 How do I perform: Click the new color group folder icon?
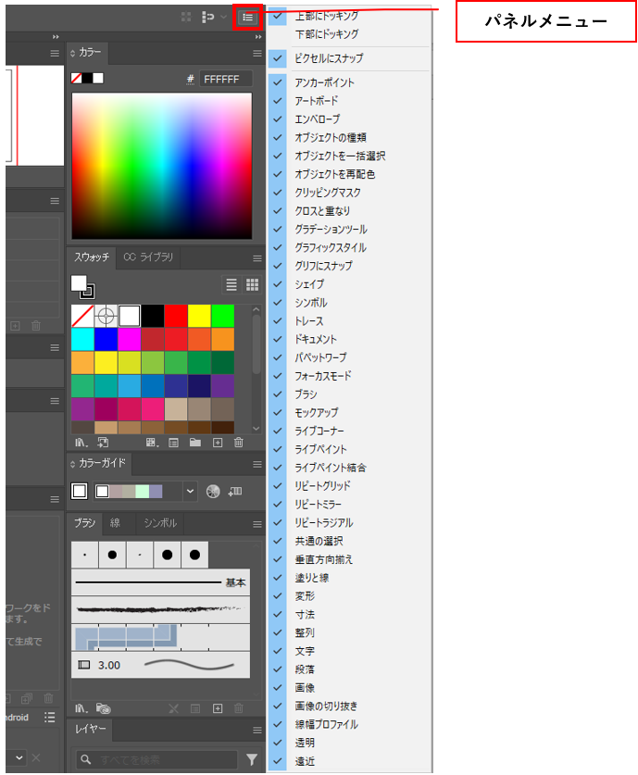194,443
